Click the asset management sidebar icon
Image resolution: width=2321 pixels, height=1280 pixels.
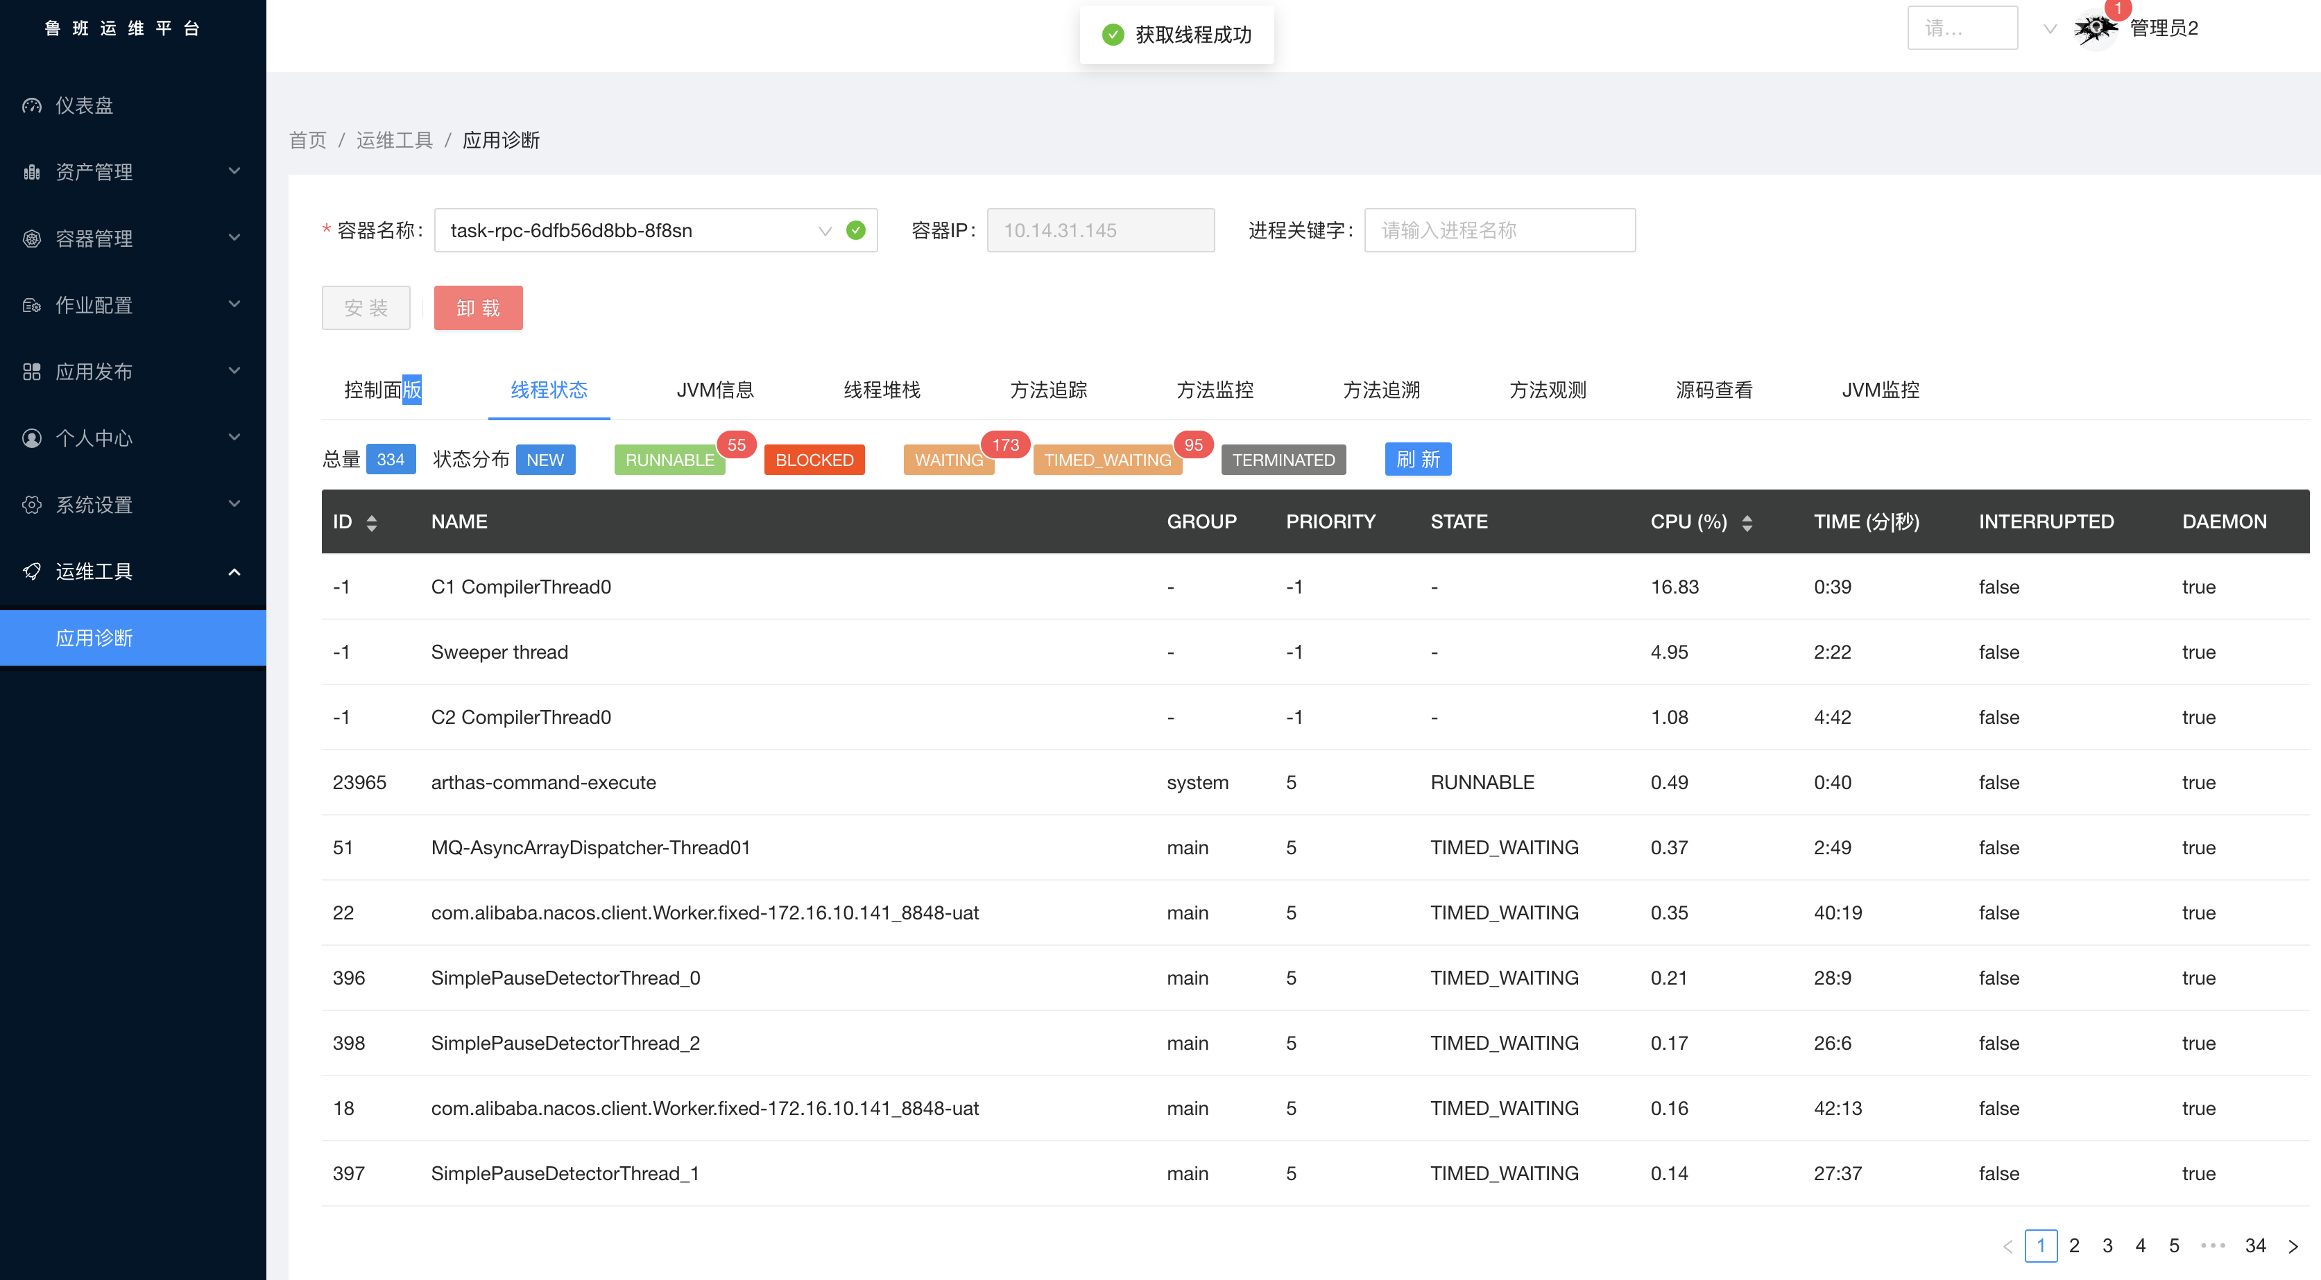[x=31, y=172]
